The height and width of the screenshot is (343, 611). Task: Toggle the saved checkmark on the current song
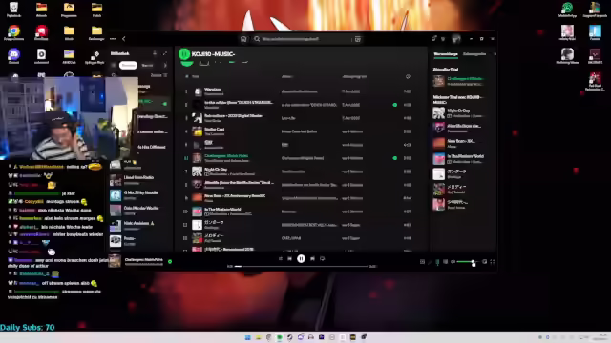(x=170, y=262)
